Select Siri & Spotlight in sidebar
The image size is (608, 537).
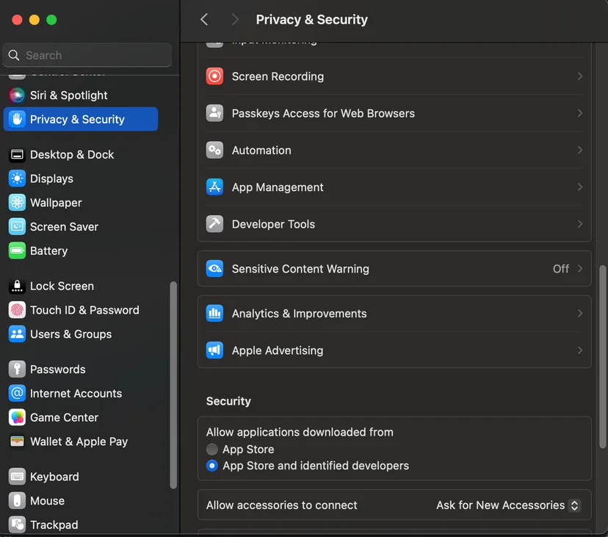coord(81,95)
